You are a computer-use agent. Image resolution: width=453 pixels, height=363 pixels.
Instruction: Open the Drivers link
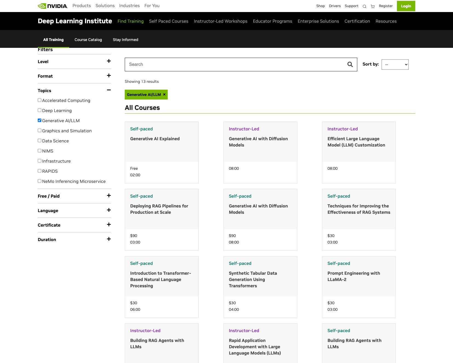[x=335, y=6]
